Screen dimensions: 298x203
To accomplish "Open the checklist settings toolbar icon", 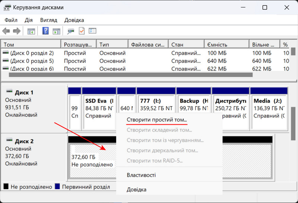I will 92,31.
